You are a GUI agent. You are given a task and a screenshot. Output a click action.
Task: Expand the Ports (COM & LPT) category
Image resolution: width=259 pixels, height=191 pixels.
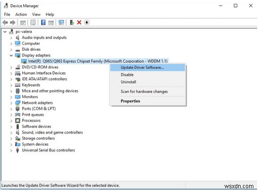[x=11, y=109]
